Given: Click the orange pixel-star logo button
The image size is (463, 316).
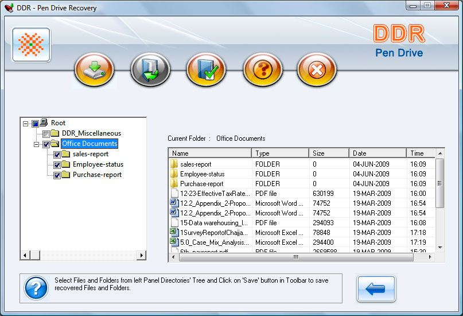Looking at the screenshot, I should (x=31, y=45).
